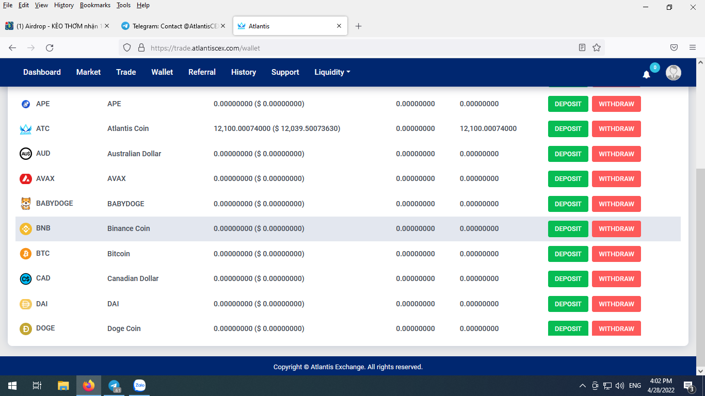Viewport: 705px width, 396px height.
Task: Click WITHDRAW for ATC Atlantis Coin
Action: pos(616,129)
